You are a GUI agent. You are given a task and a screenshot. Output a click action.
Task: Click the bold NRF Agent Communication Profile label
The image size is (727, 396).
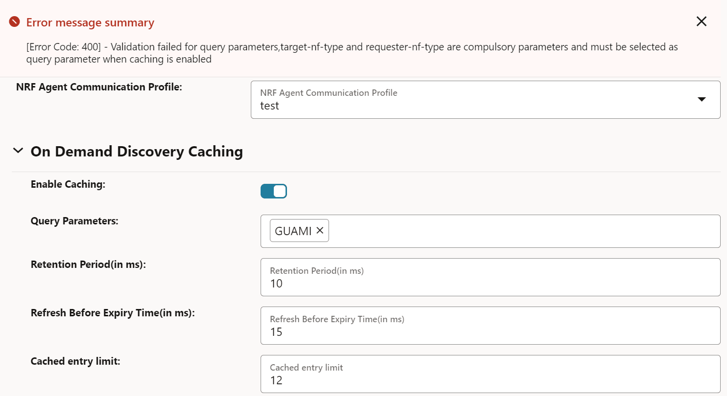(99, 87)
